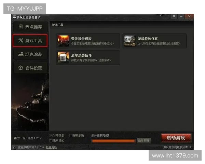Click the 清理涂装插件 trash can icon

(x=64, y=57)
